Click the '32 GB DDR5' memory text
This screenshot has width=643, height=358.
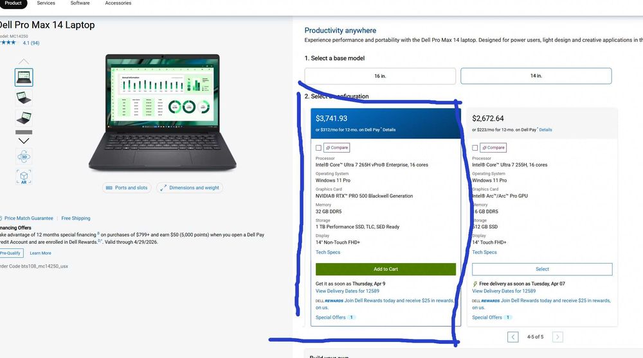tap(329, 212)
